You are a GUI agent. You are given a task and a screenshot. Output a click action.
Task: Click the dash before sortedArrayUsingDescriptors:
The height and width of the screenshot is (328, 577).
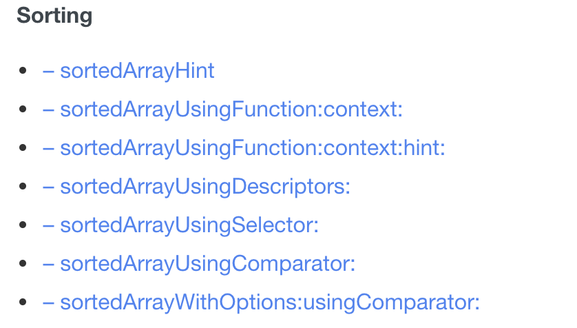coord(48,187)
